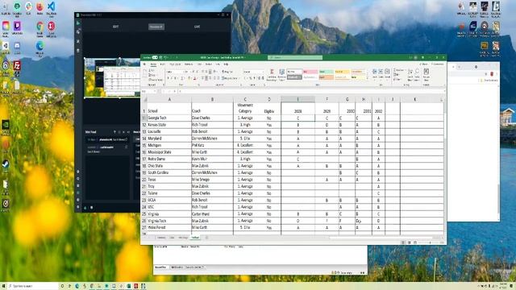Select the cell containing UCLA

(169, 200)
